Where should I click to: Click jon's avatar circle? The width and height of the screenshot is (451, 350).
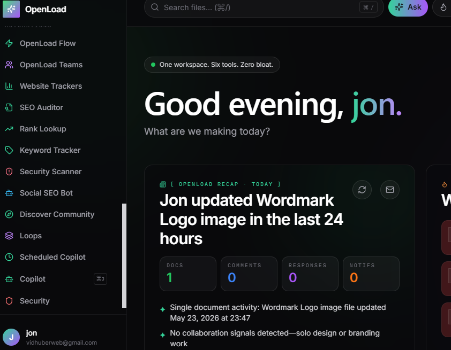(x=11, y=337)
